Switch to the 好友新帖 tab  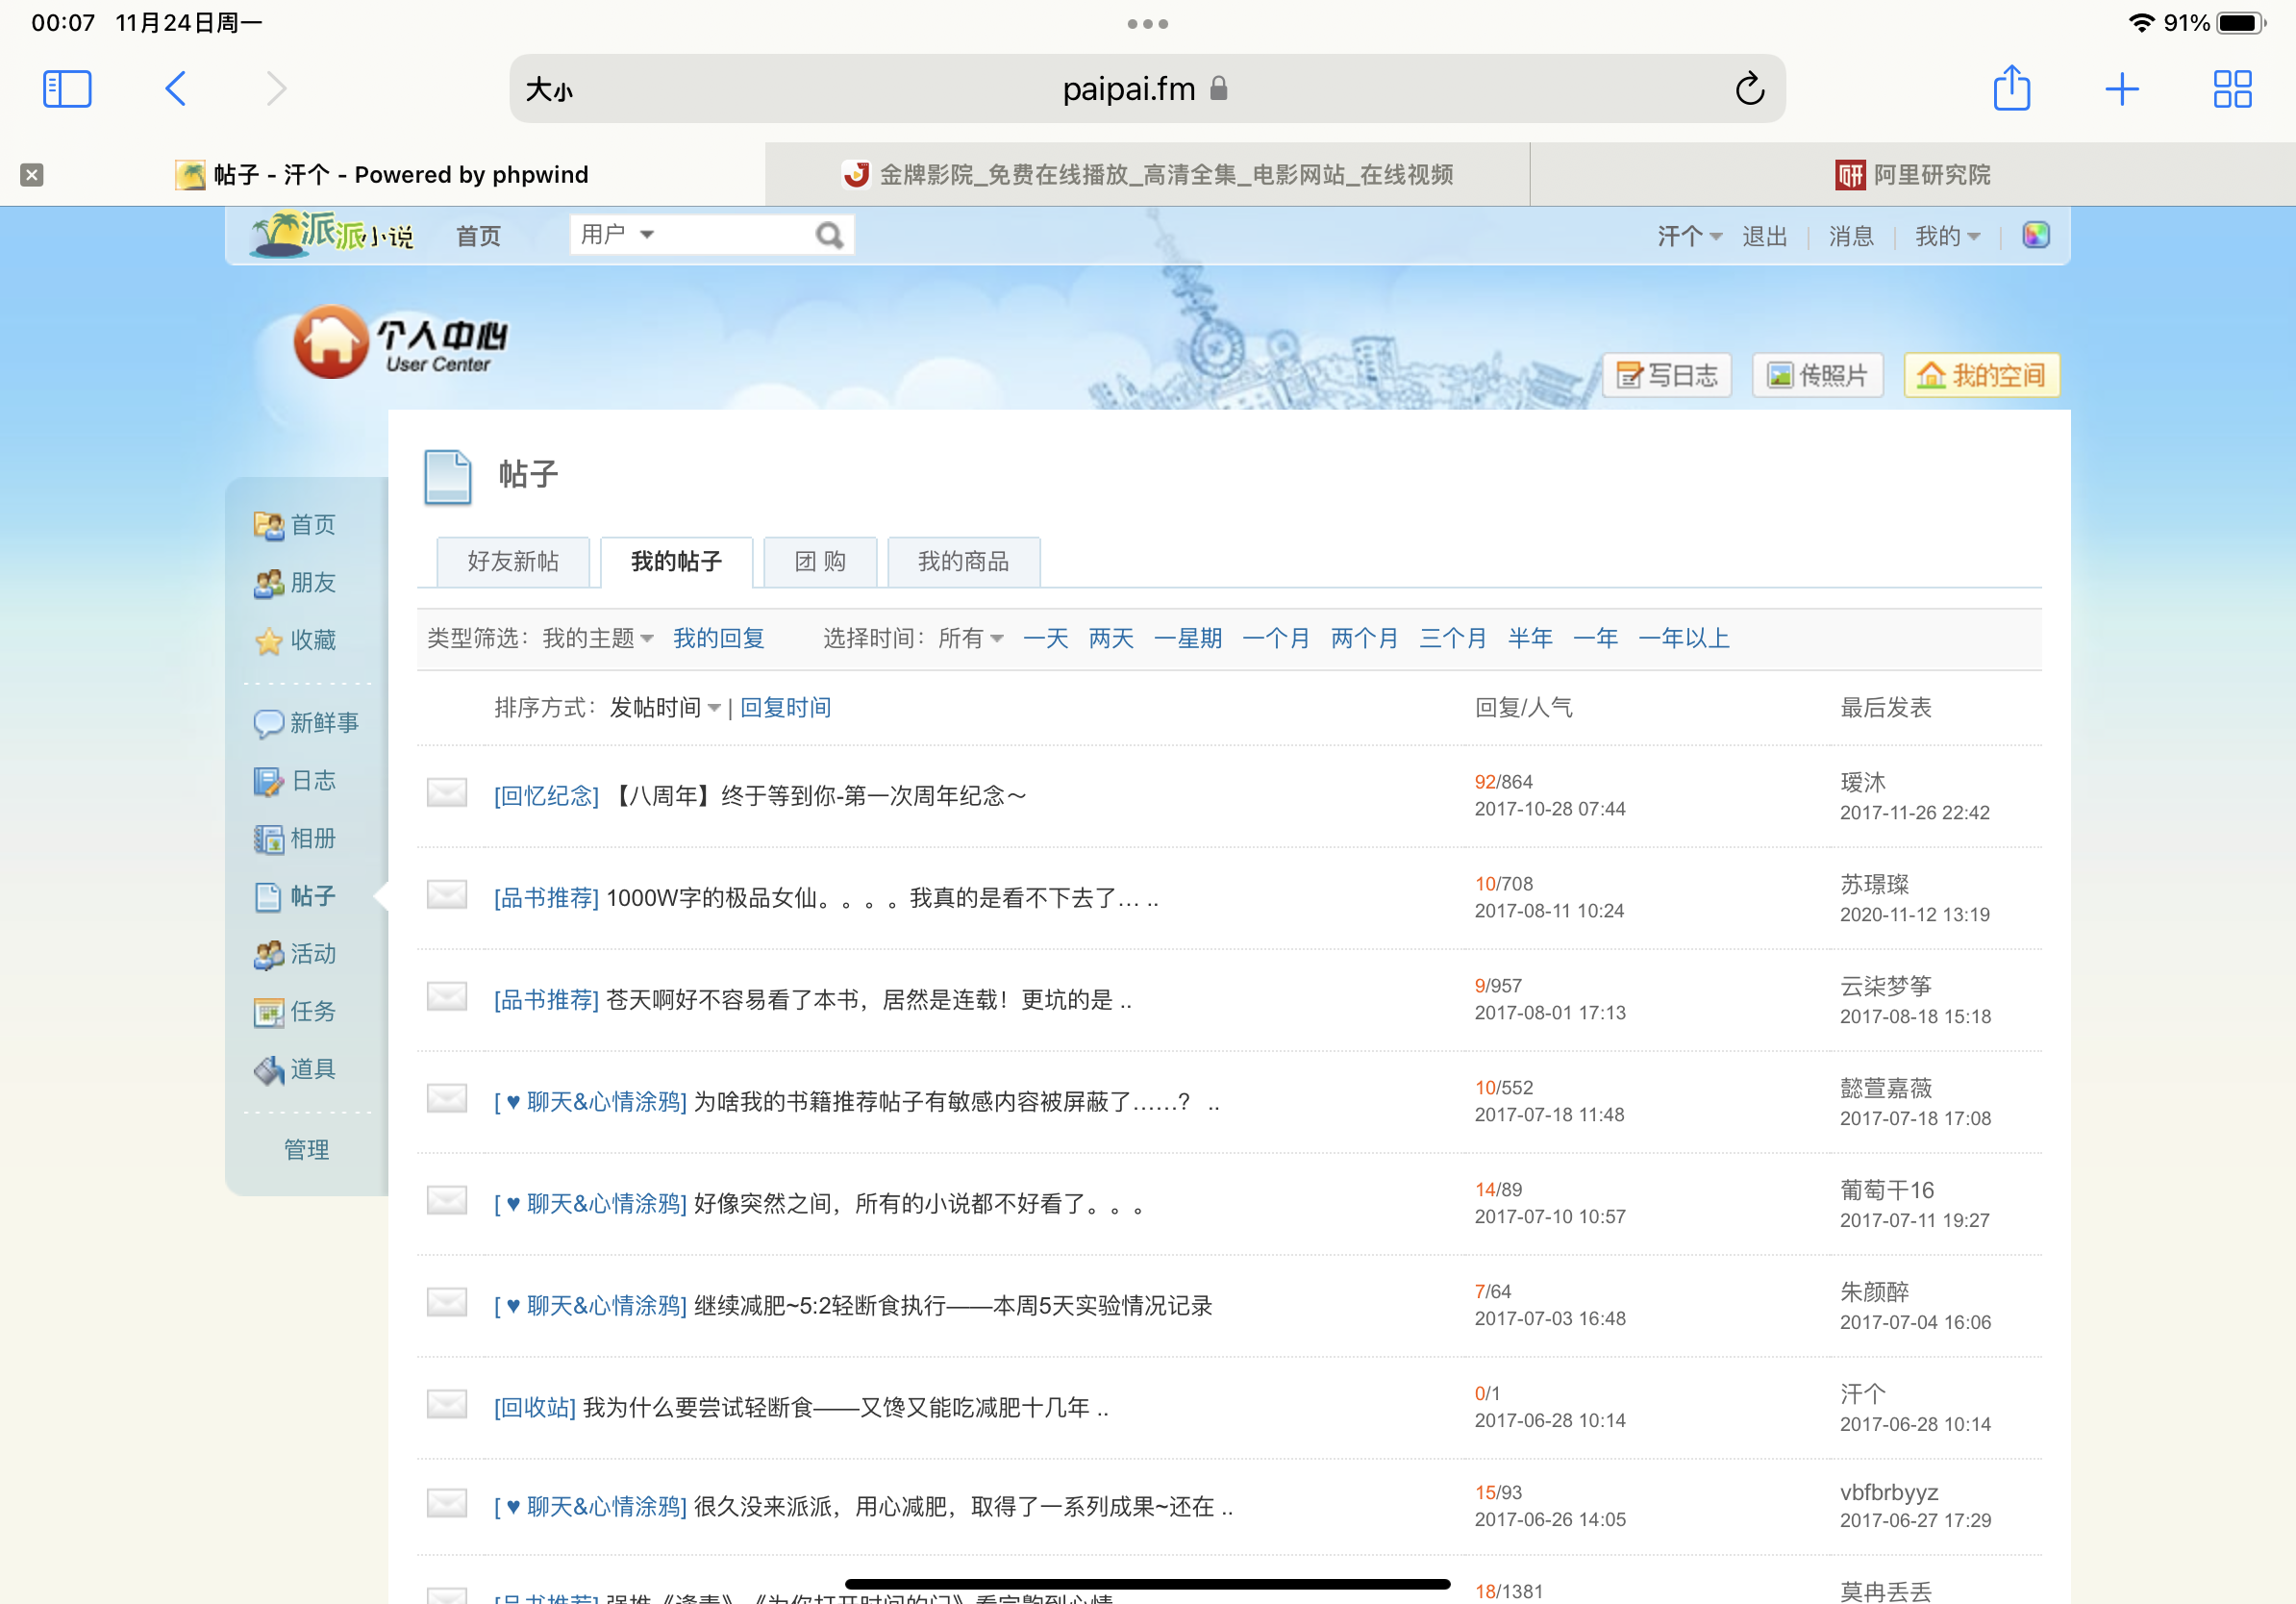(x=513, y=562)
